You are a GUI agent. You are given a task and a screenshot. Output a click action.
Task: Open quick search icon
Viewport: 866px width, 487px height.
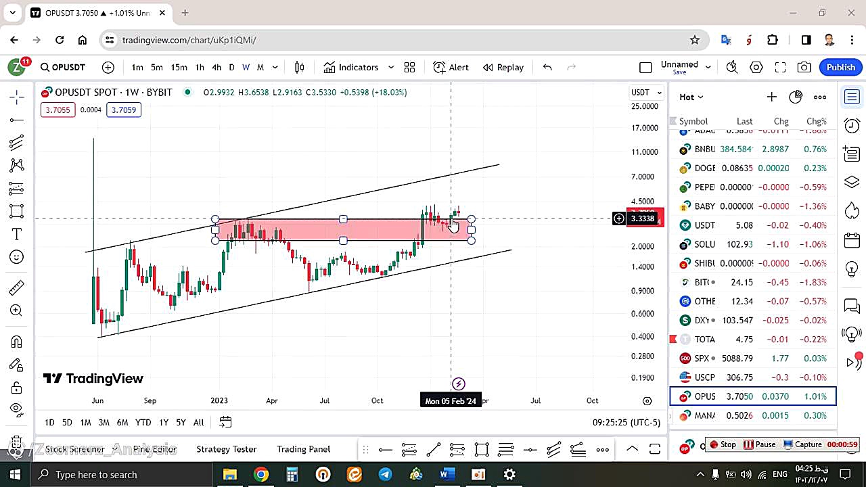[x=731, y=67]
